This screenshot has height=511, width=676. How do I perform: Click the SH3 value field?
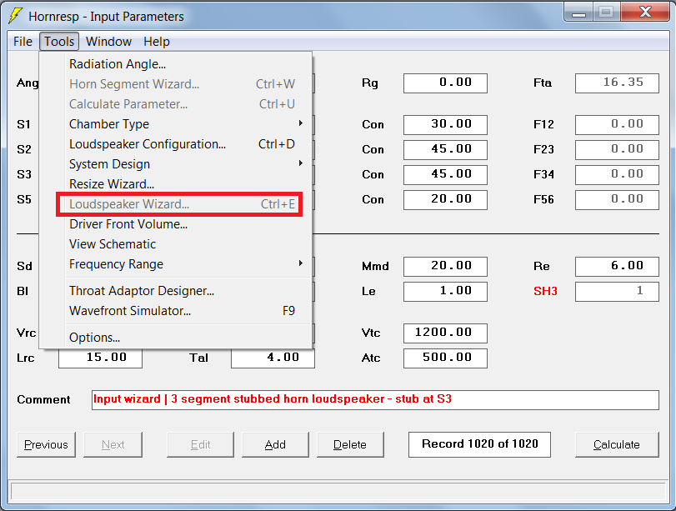617,291
